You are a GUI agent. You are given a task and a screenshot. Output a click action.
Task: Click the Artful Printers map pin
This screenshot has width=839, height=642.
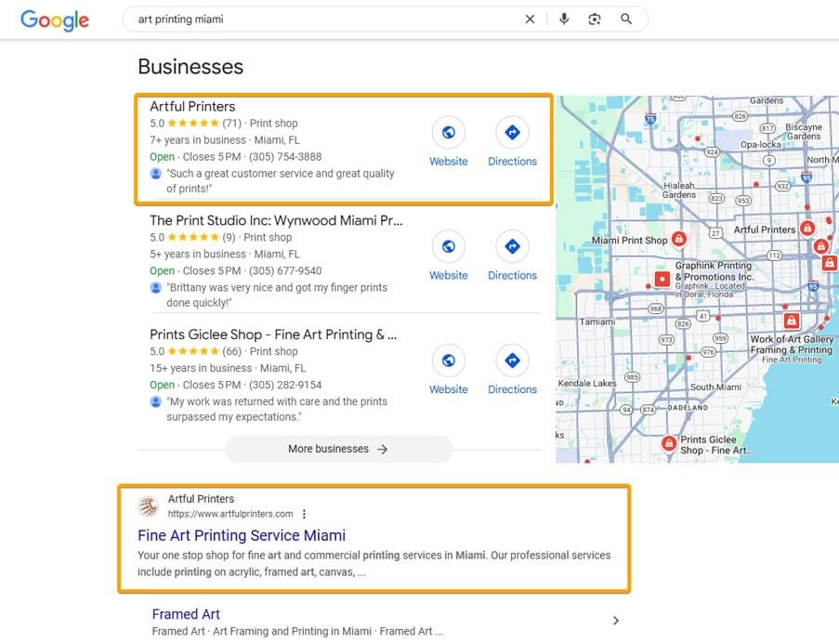807,228
